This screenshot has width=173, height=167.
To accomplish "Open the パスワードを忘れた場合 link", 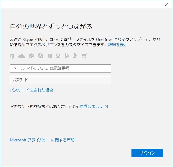I will (31, 90).
